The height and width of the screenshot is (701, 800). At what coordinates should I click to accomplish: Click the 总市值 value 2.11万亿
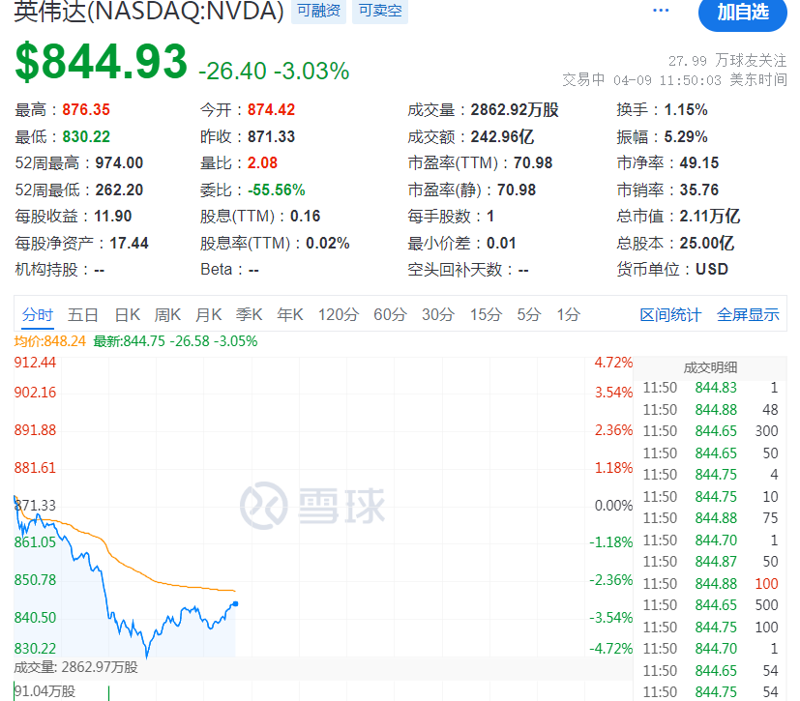point(710,217)
